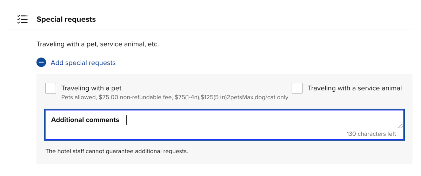The image size is (421, 176).
Task: Click the Add special requests link
Action: point(83,63)
